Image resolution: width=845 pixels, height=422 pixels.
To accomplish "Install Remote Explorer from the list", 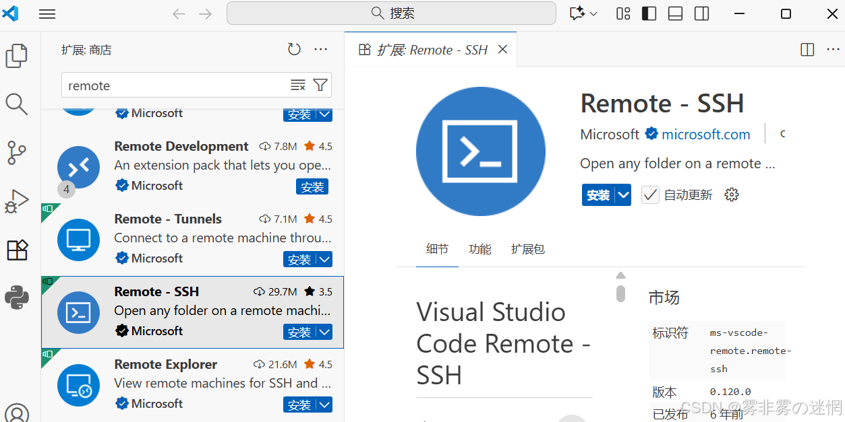I will pos(299,405).
